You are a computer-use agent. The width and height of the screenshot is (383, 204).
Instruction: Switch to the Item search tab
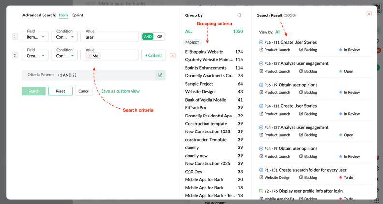(x=63, y=15)
